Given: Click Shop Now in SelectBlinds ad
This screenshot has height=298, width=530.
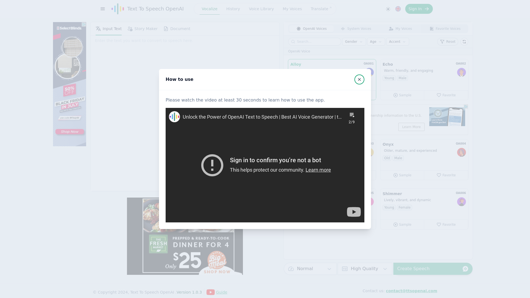Looking at the screenshot, I should point(70,132).
